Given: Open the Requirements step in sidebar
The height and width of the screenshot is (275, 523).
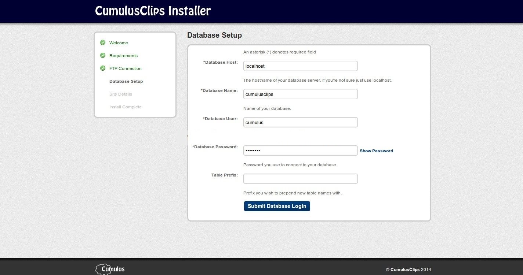Looking at the screenshot, I should (x=123, y=56).
